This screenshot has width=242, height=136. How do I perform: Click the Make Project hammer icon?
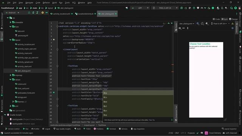[x=127, y=8]
